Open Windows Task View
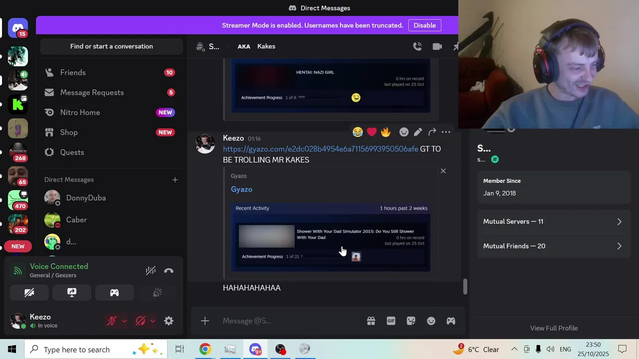 180,350
